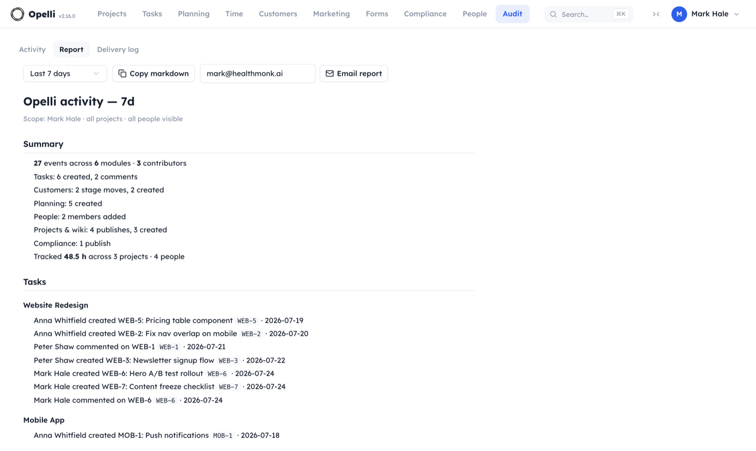Screen dimensions: 756x451
Task: Click Mark Hale created WEB-7 entry text
Action: click(x=124, y=387)
